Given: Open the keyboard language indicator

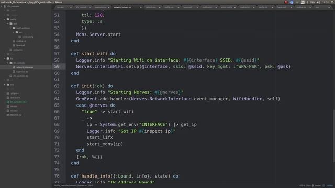Looking at the screenshot, I should [x=303, y=2].
